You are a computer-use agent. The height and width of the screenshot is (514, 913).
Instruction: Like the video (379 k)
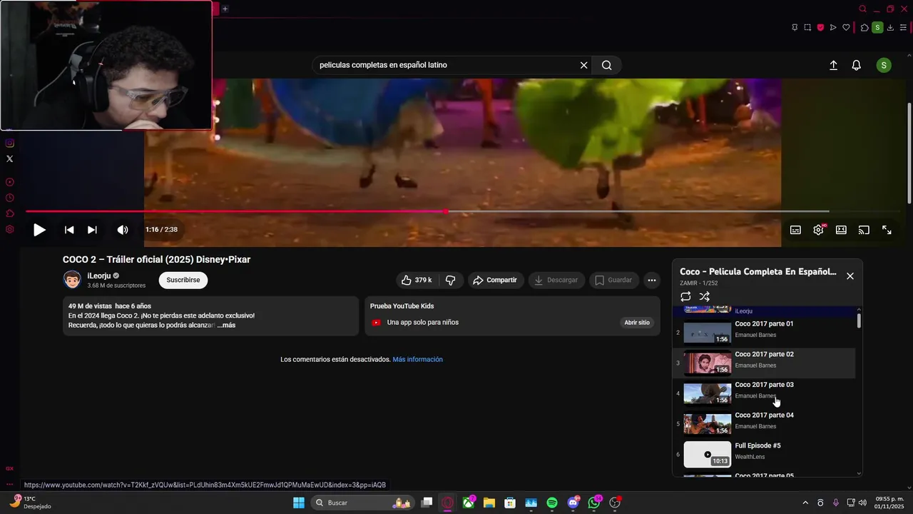[x=417, y=280]
